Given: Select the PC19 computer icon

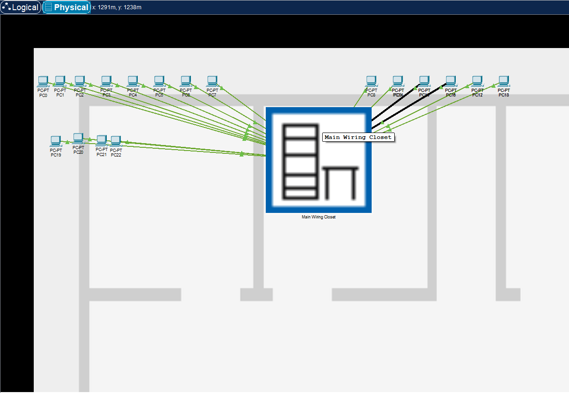Looking at the screenshot, I should pos(55,141).
